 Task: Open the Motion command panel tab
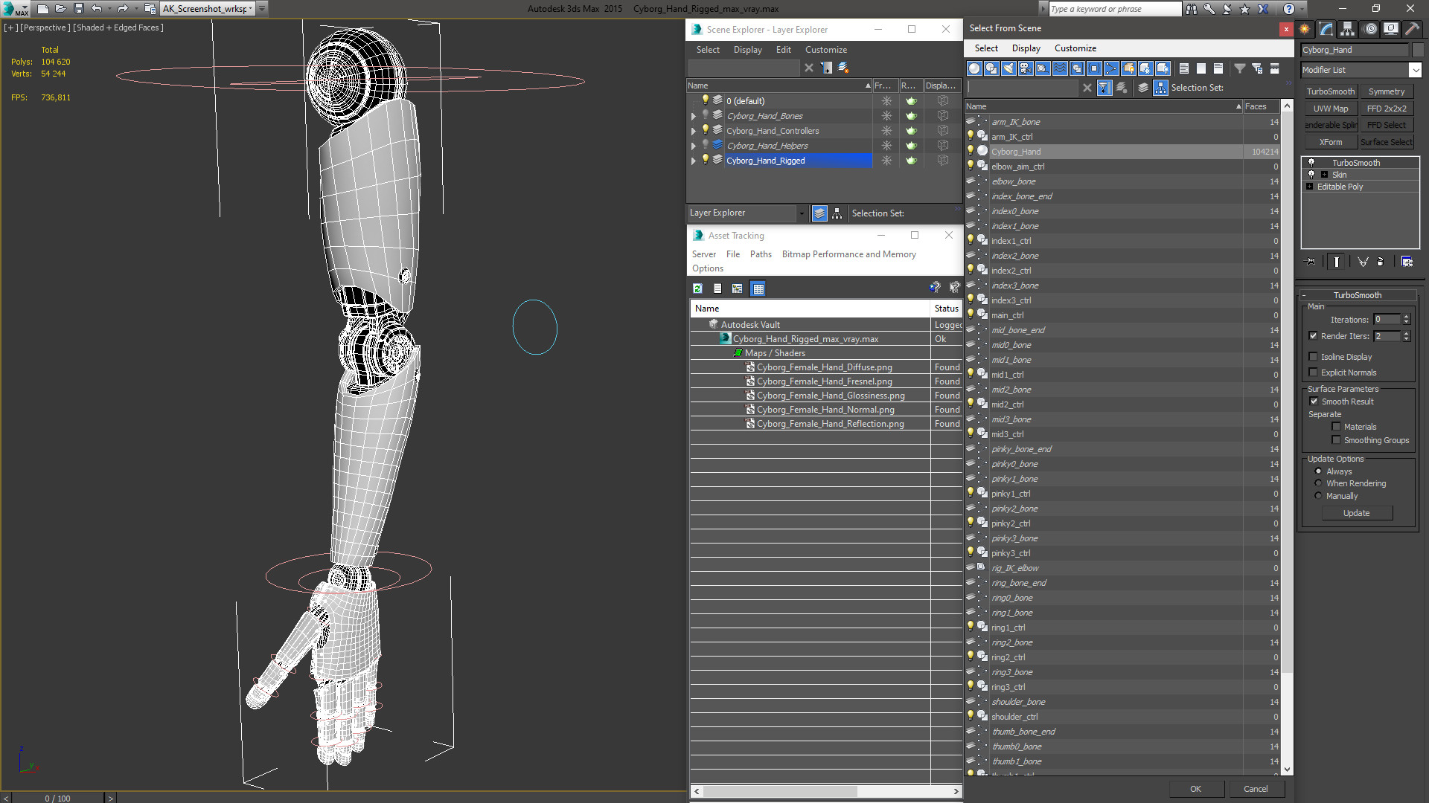[x=1370, y=29]
